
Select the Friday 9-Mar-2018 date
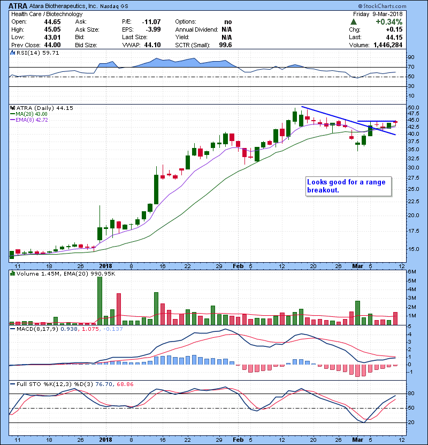coord(378,14)
